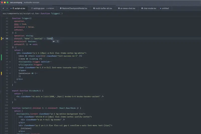Place cursor on "function Trigger({" on line 43

(22, 18)
